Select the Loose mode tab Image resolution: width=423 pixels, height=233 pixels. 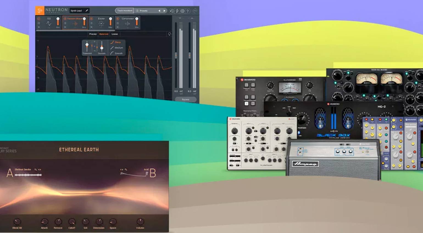coord(115,34)
